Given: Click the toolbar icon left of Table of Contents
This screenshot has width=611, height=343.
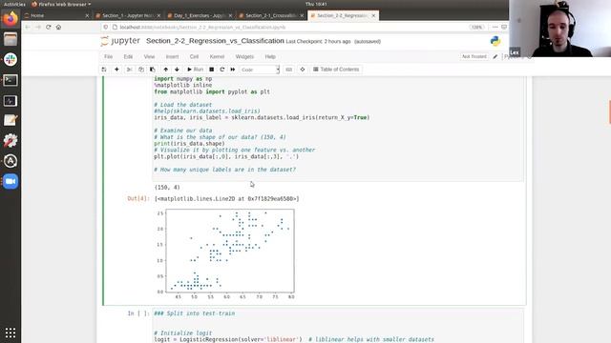Looking at the screenshot, I should (x=303, y=70).
